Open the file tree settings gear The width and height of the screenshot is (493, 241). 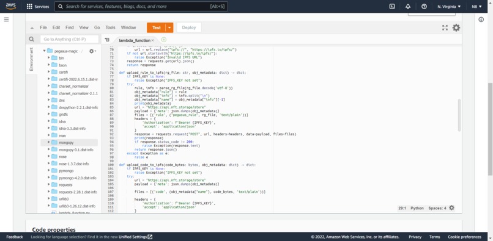[92, 51]
